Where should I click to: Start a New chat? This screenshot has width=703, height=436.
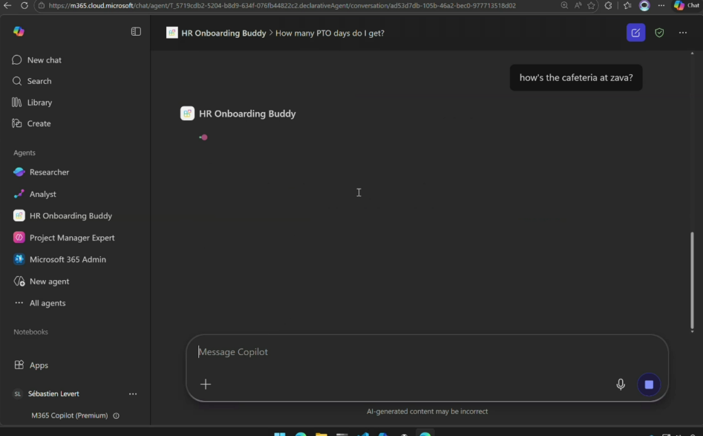click(37, 60)
